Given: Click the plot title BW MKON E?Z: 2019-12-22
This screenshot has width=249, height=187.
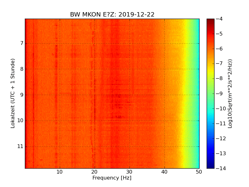Looking at the screenshot, I should pyautogui.click(x=112, y=14).
